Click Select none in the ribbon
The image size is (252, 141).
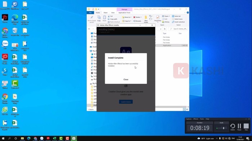177,19
